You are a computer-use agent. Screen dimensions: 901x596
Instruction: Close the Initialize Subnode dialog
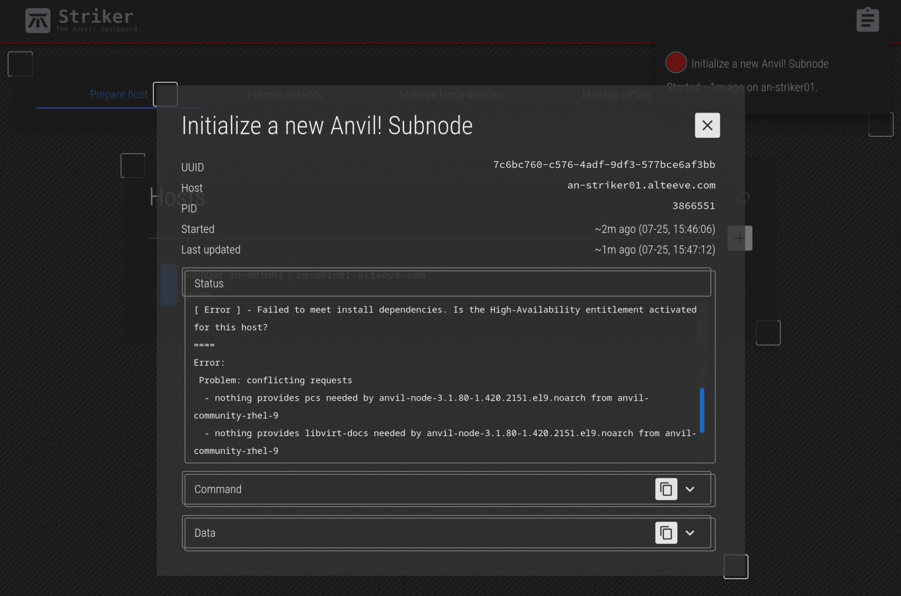point(707,126)
